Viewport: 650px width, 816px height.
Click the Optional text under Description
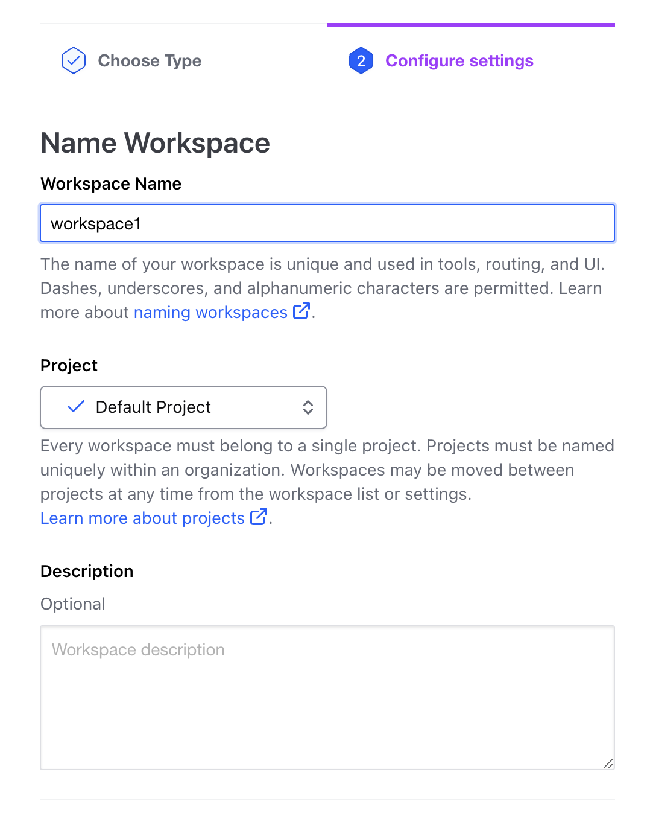point(73,604)
